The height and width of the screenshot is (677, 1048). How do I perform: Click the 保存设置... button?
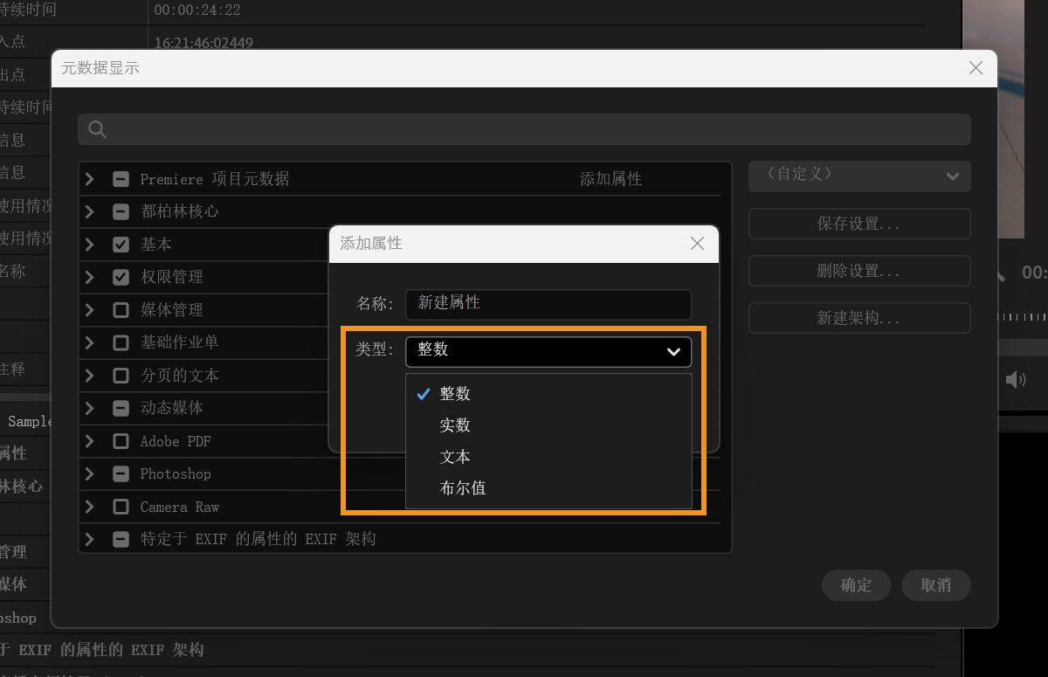click(x=859, y=224)
